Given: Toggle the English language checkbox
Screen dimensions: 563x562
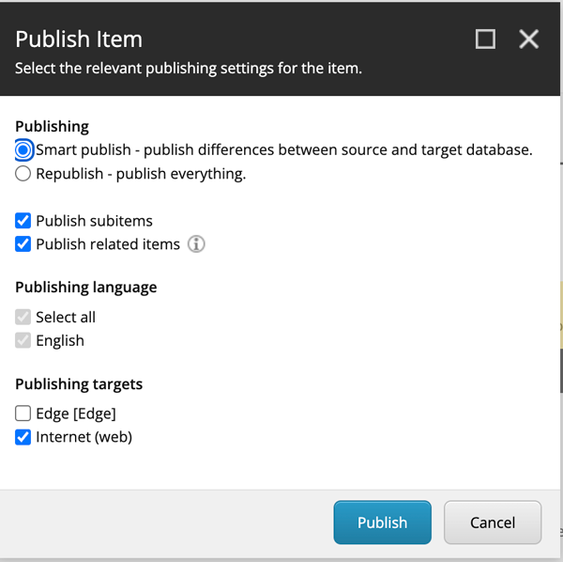Looking at the screenshot, I should (23, 340).
